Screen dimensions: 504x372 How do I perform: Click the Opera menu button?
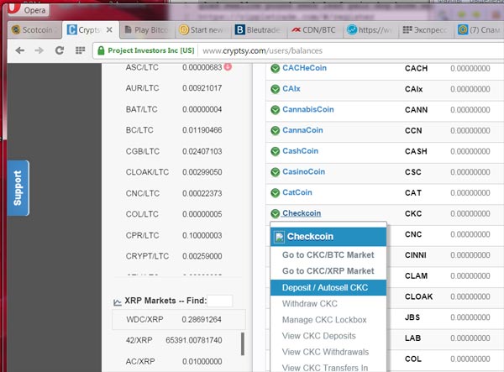click(x=28, y=9)
